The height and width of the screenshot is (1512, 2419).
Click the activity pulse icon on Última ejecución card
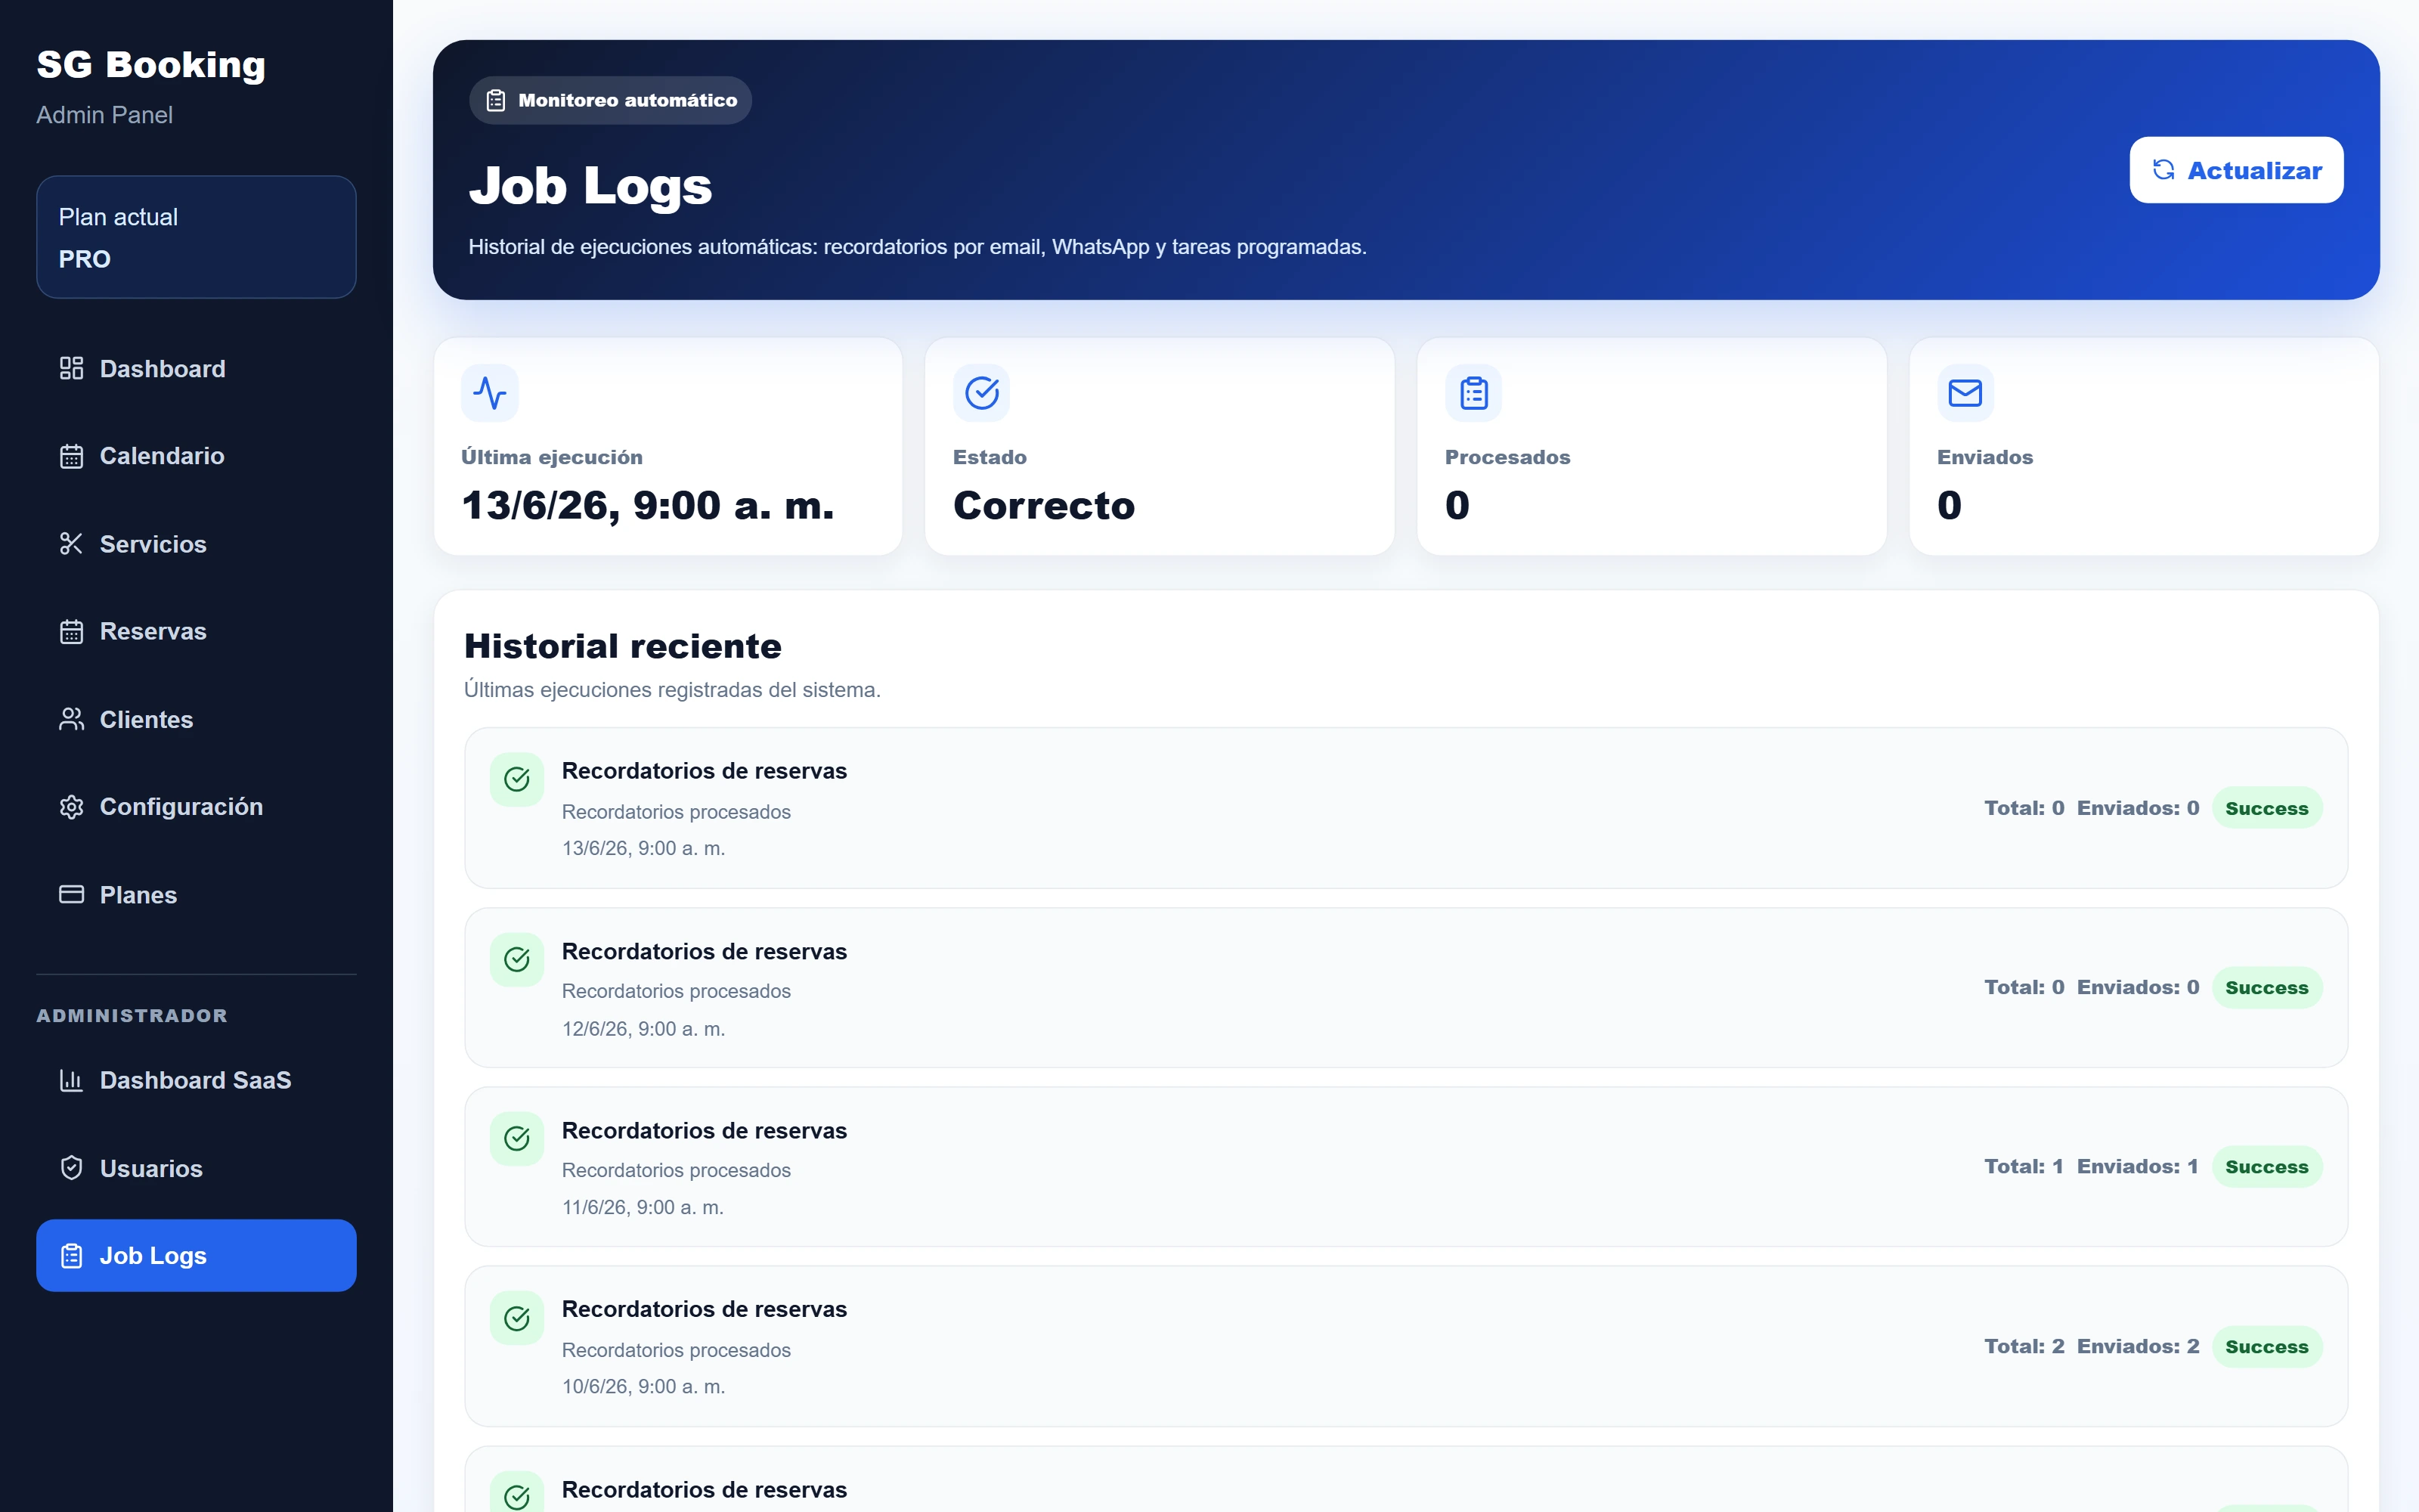click(490, 393)
